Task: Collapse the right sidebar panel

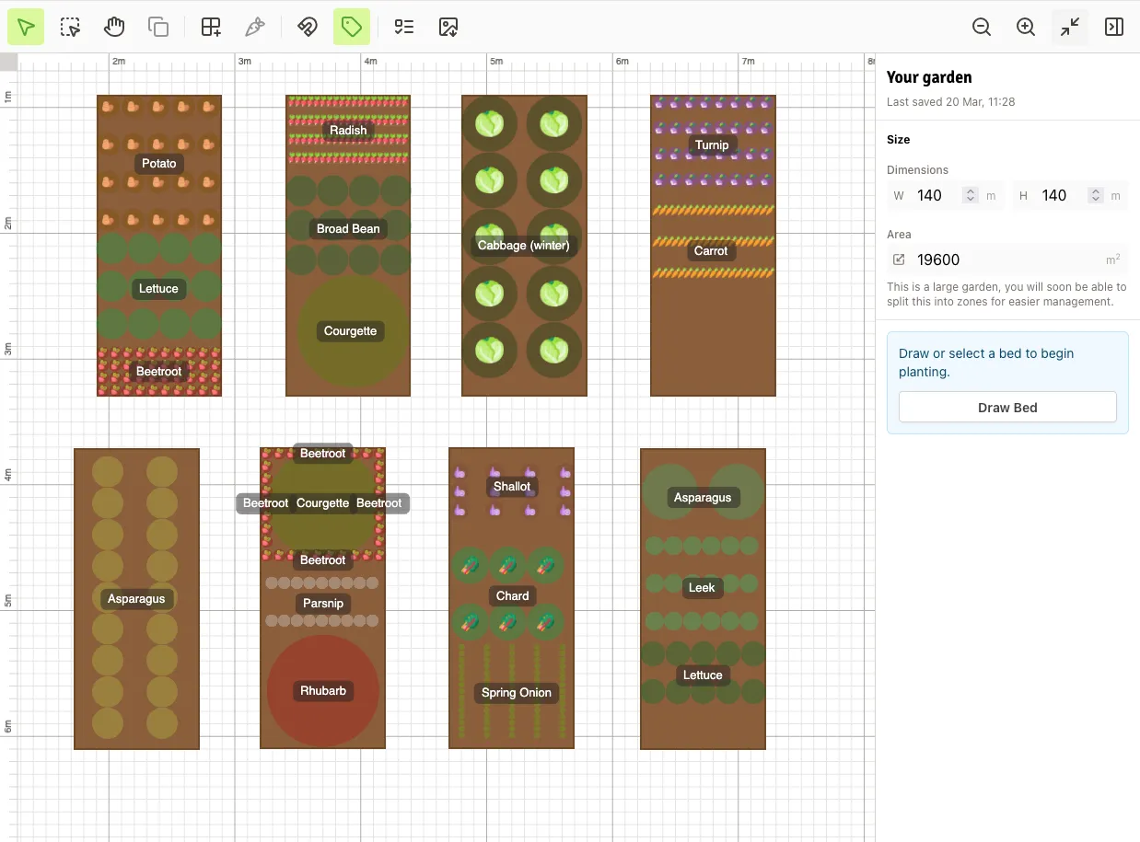Action: coord(1113,27)
